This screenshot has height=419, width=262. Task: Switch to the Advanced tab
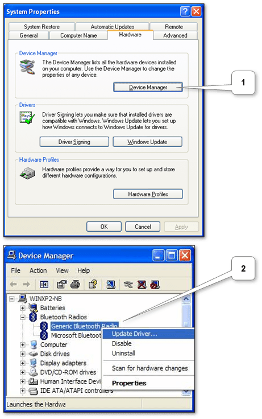(x=175, y=35)
